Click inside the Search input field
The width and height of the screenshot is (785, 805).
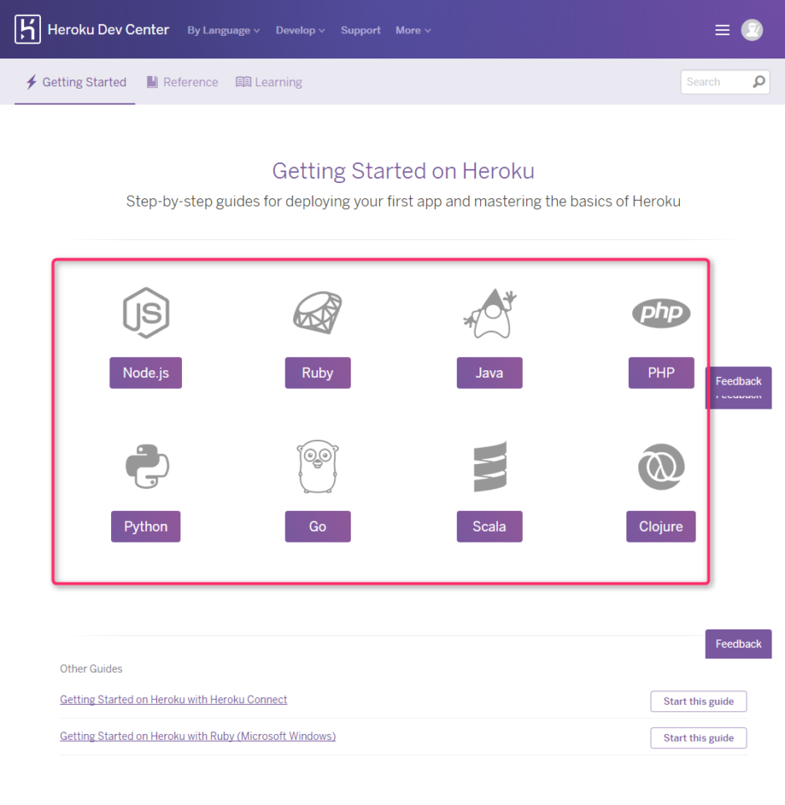click(718, 82)
